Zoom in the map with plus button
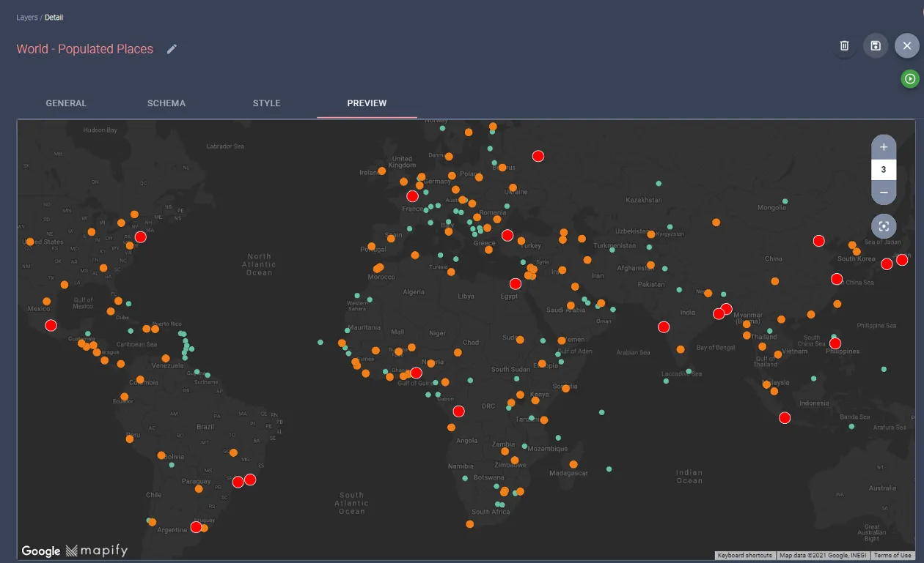 pos(884,147)
